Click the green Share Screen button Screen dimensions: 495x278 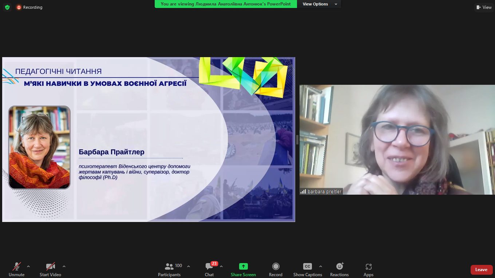tap(243, 269)
